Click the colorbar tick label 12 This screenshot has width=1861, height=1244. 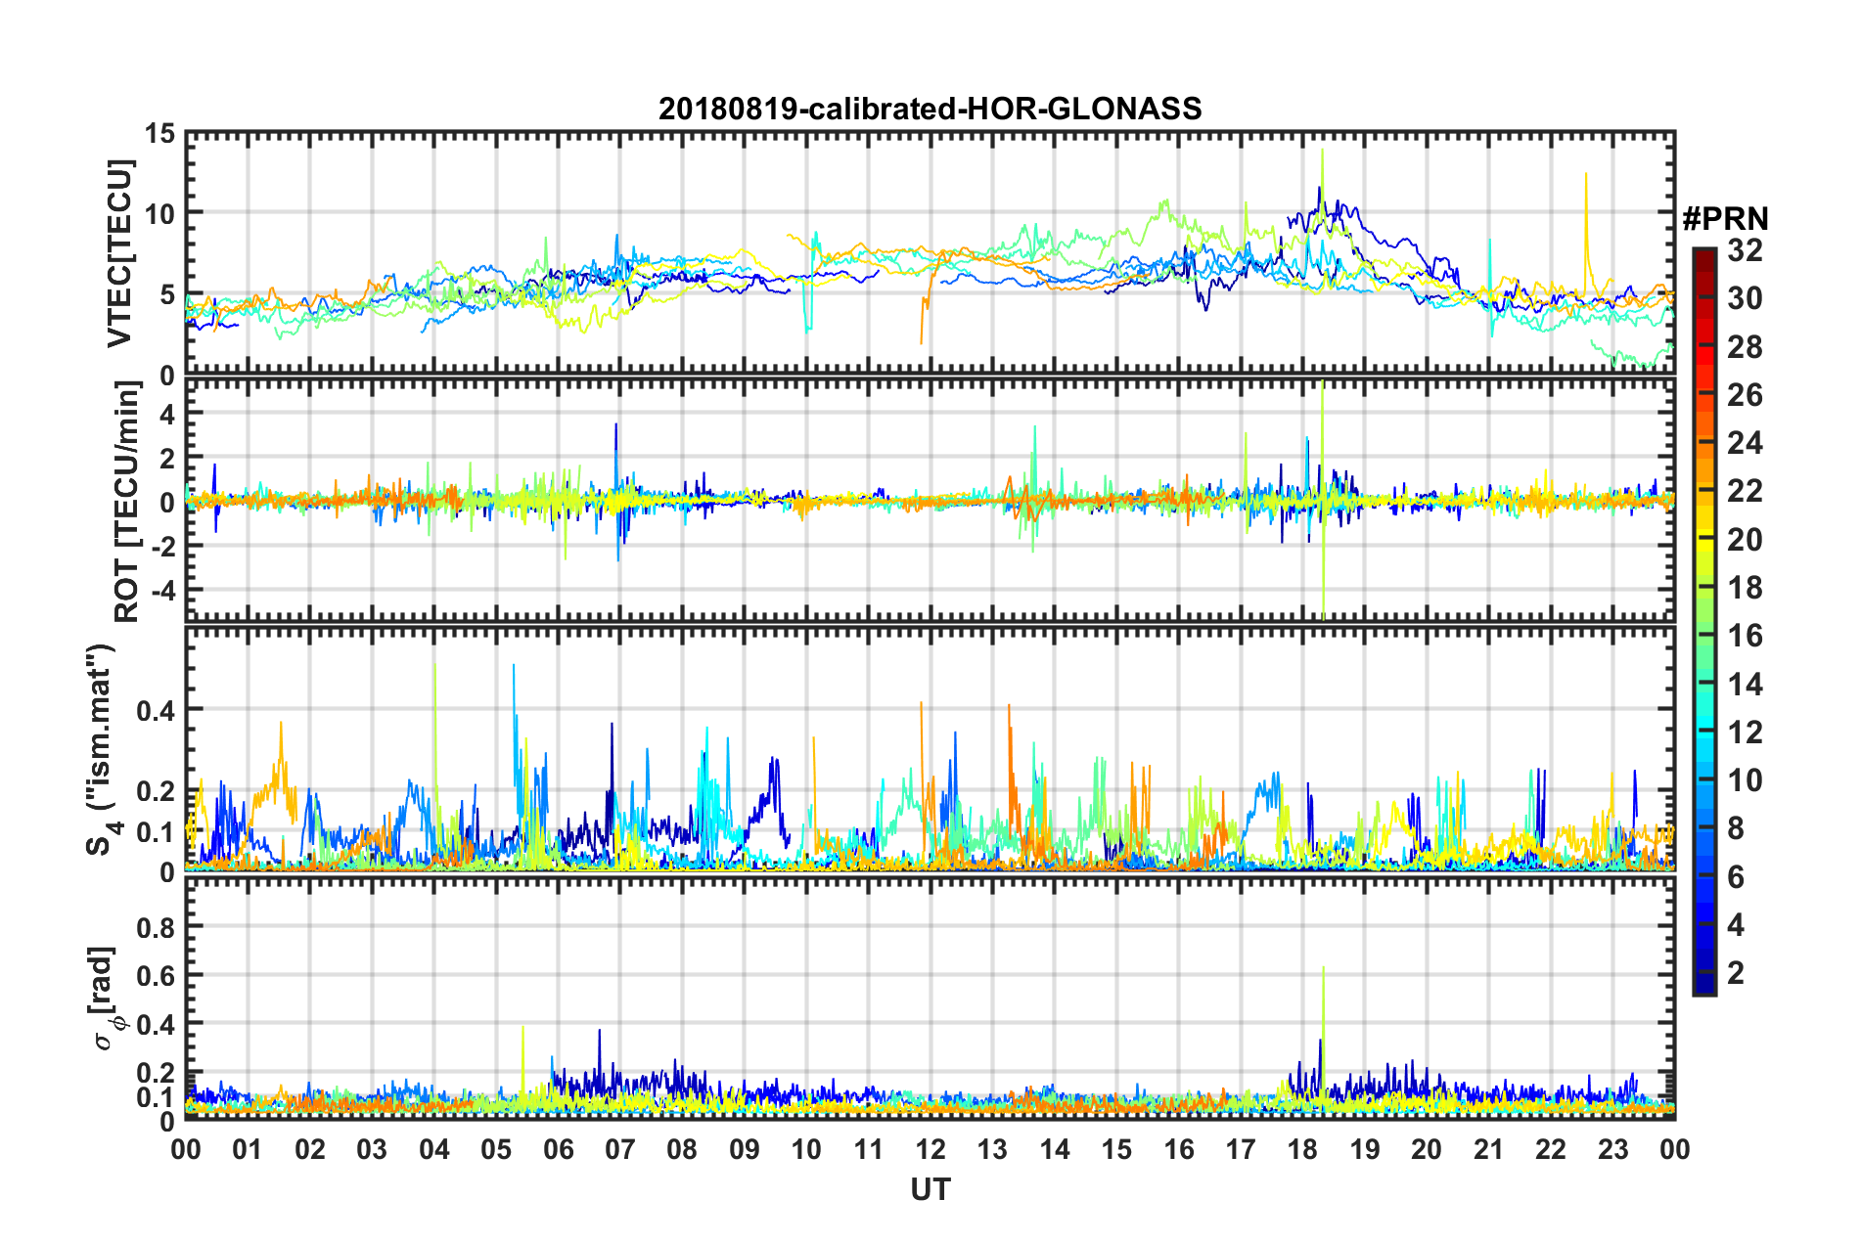1744,732
